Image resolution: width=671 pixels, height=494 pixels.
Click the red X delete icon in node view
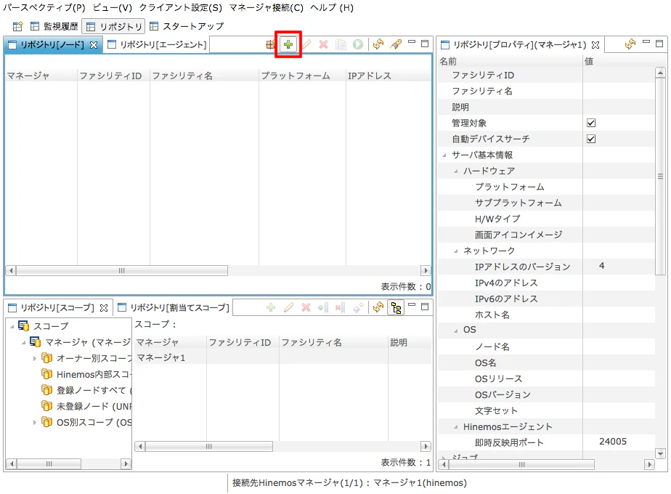point(324,44)
